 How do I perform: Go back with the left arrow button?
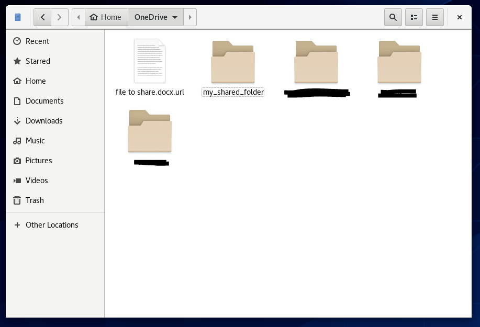(42, 17)
